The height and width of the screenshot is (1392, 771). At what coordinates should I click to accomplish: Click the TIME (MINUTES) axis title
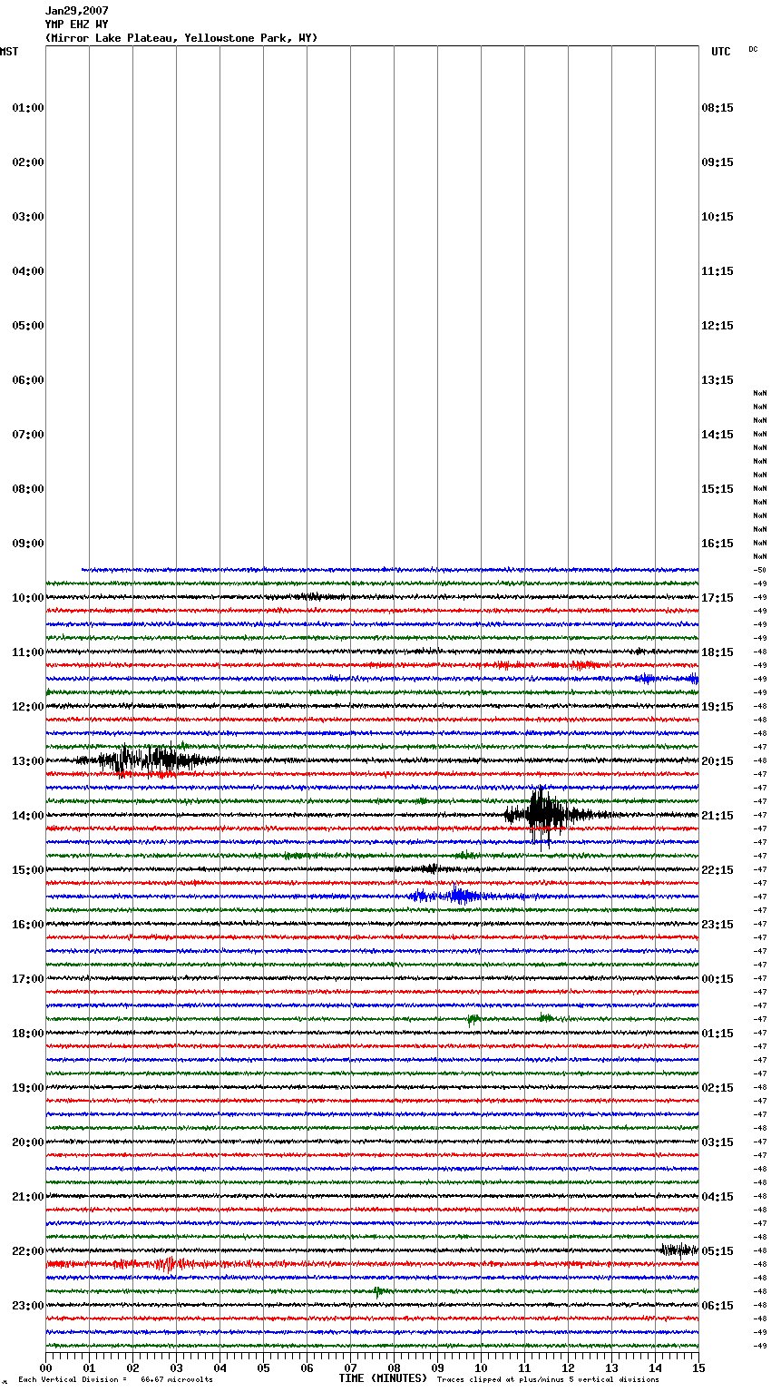pyautogui.click(x=383, y=1378)
